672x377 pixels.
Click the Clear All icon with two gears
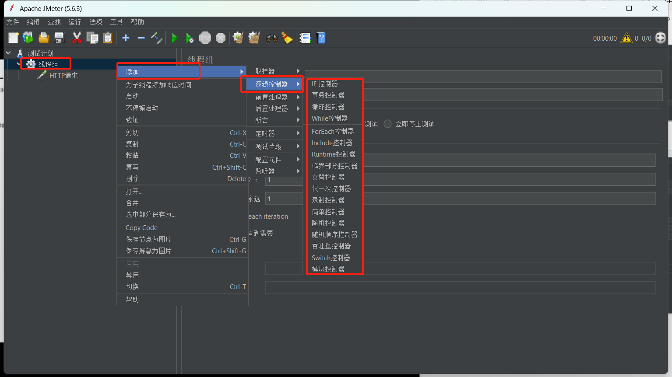tap(254, 38)
